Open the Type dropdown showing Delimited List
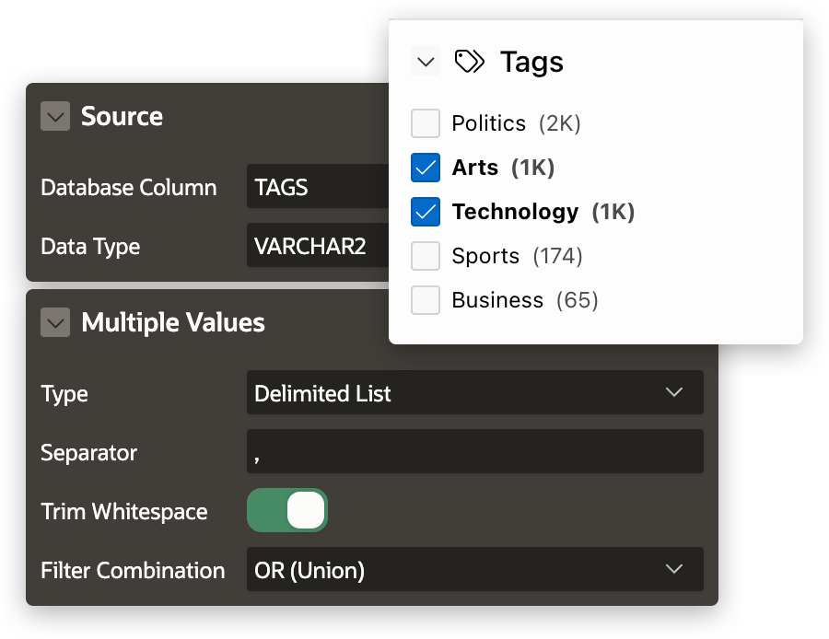This screenshot has width=829, height=639. pyautogui.click(x=474, y=393)
